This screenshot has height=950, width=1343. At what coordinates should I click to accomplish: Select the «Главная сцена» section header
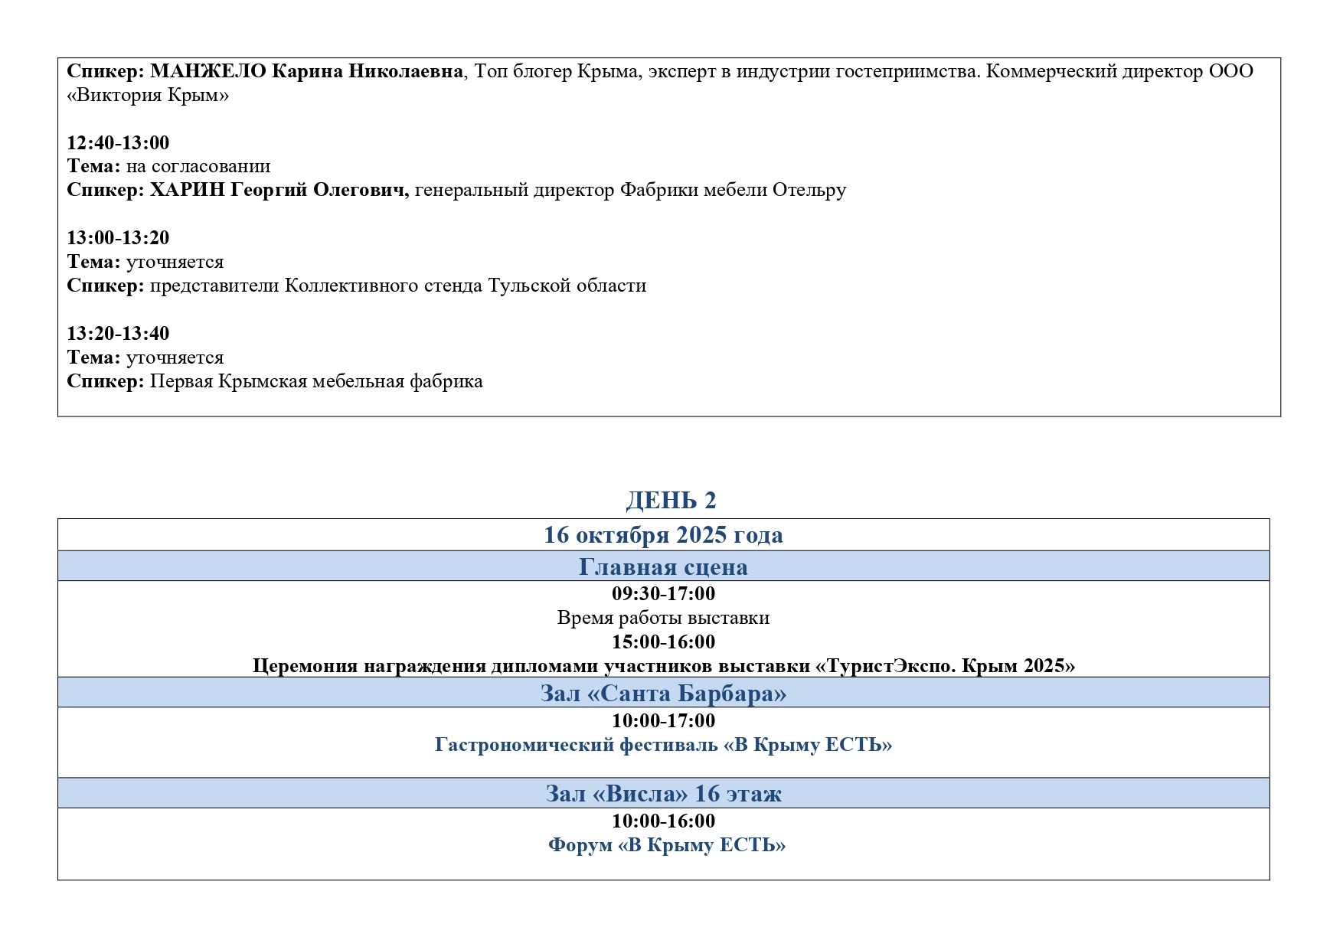coord(663,566)
